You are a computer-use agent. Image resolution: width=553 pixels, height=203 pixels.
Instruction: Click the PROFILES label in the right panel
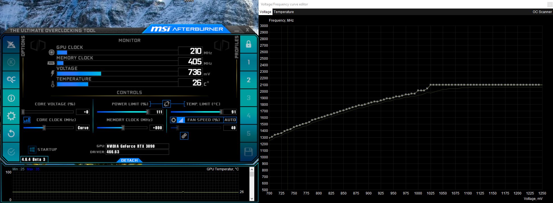[x=236, y=47]
